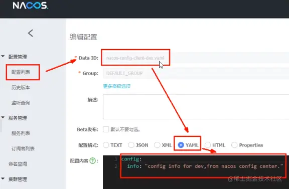The width and height of the screenshot is (289, 189).
Task: Click the 默认不要勾选 hint text
Action: 125,129
